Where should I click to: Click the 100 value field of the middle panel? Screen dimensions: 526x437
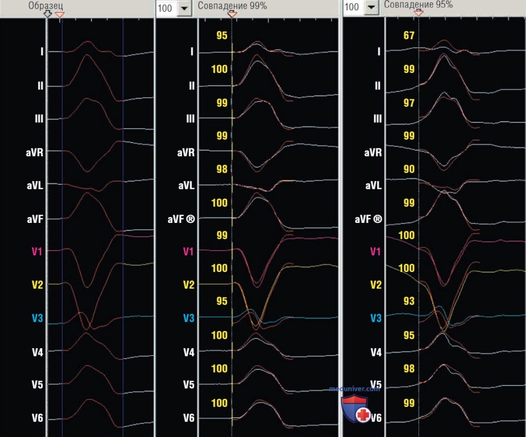pos(167,8)
